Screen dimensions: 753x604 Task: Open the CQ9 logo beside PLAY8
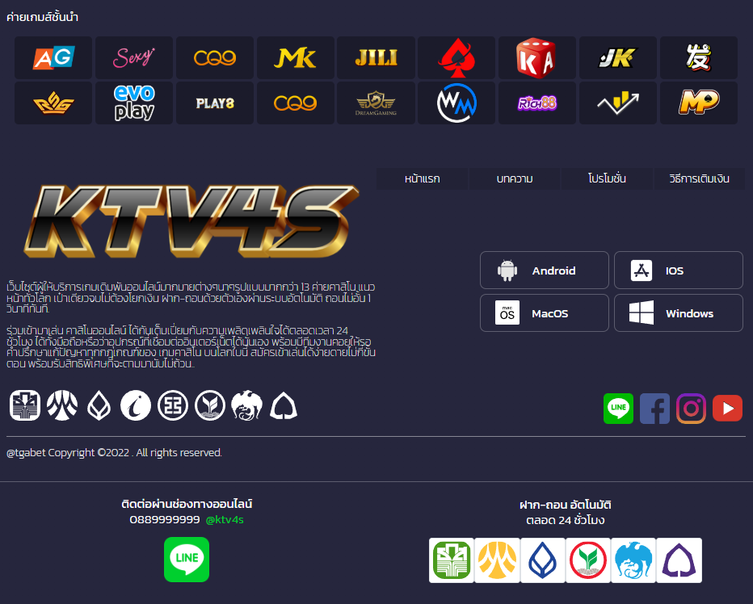tap(296, 103)
